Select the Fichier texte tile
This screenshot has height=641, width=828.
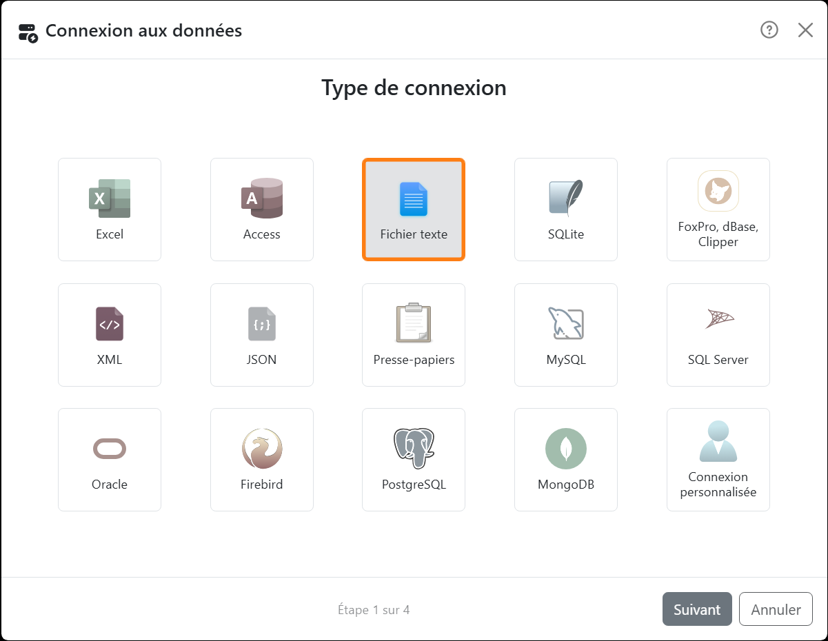pos(414,210)
